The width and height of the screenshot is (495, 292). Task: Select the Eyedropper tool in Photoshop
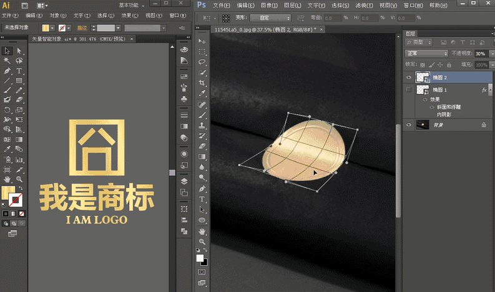tap(202, 93)
